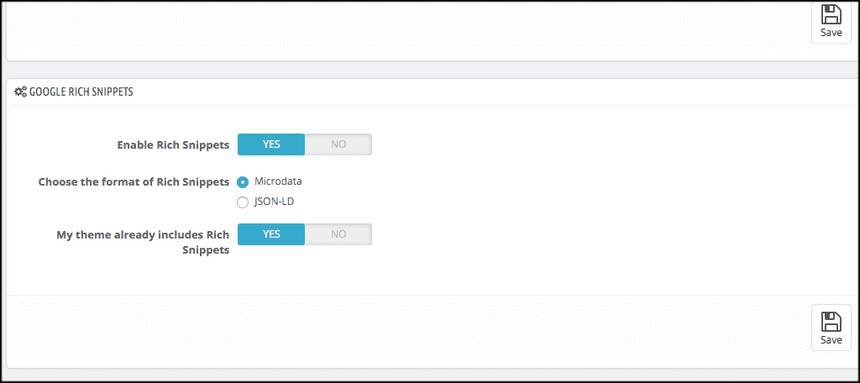This screenshot has height=383, width=860.
Task: Click the Enable Rich Snippets field label
Action: pos(173,144)
